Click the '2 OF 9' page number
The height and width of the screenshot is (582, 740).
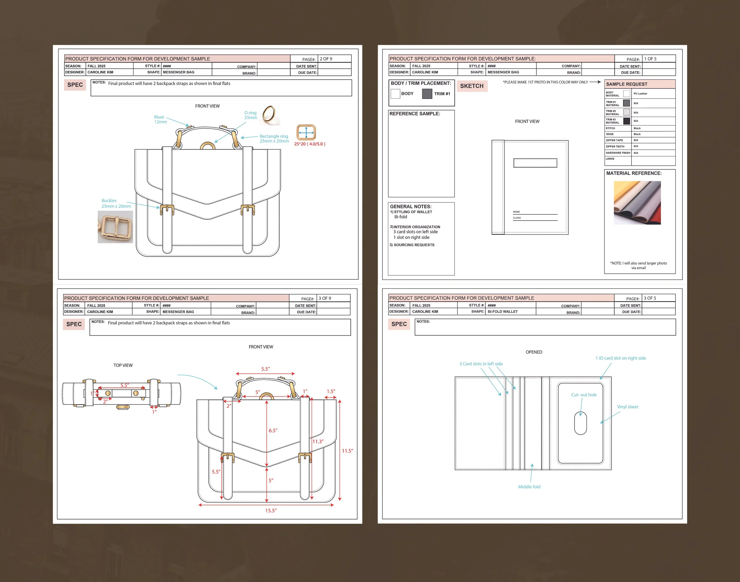tap(326, 59)
